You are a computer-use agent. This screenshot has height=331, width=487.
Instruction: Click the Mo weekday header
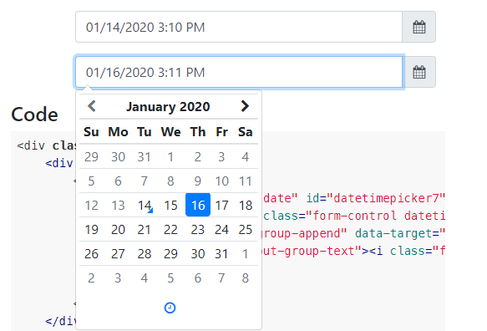pyautogui.click(x=118, y=132)
